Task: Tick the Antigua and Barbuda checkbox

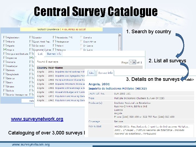Action: tap(5, 54)
